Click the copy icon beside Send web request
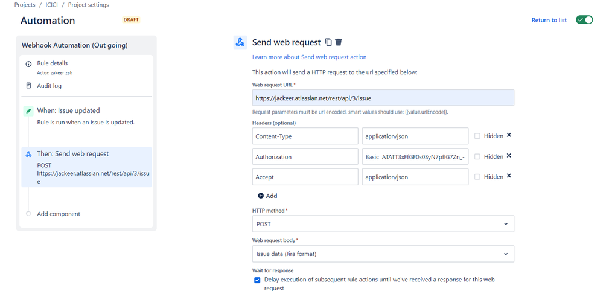603x291 pixels. click(328, 42)
